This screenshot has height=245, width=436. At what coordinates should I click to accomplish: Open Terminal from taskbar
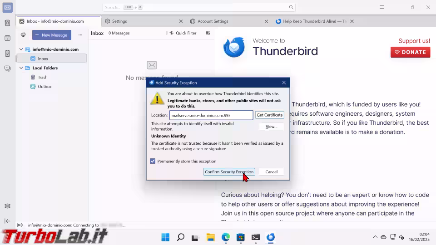pyautogui.click(x=256, y=237)
